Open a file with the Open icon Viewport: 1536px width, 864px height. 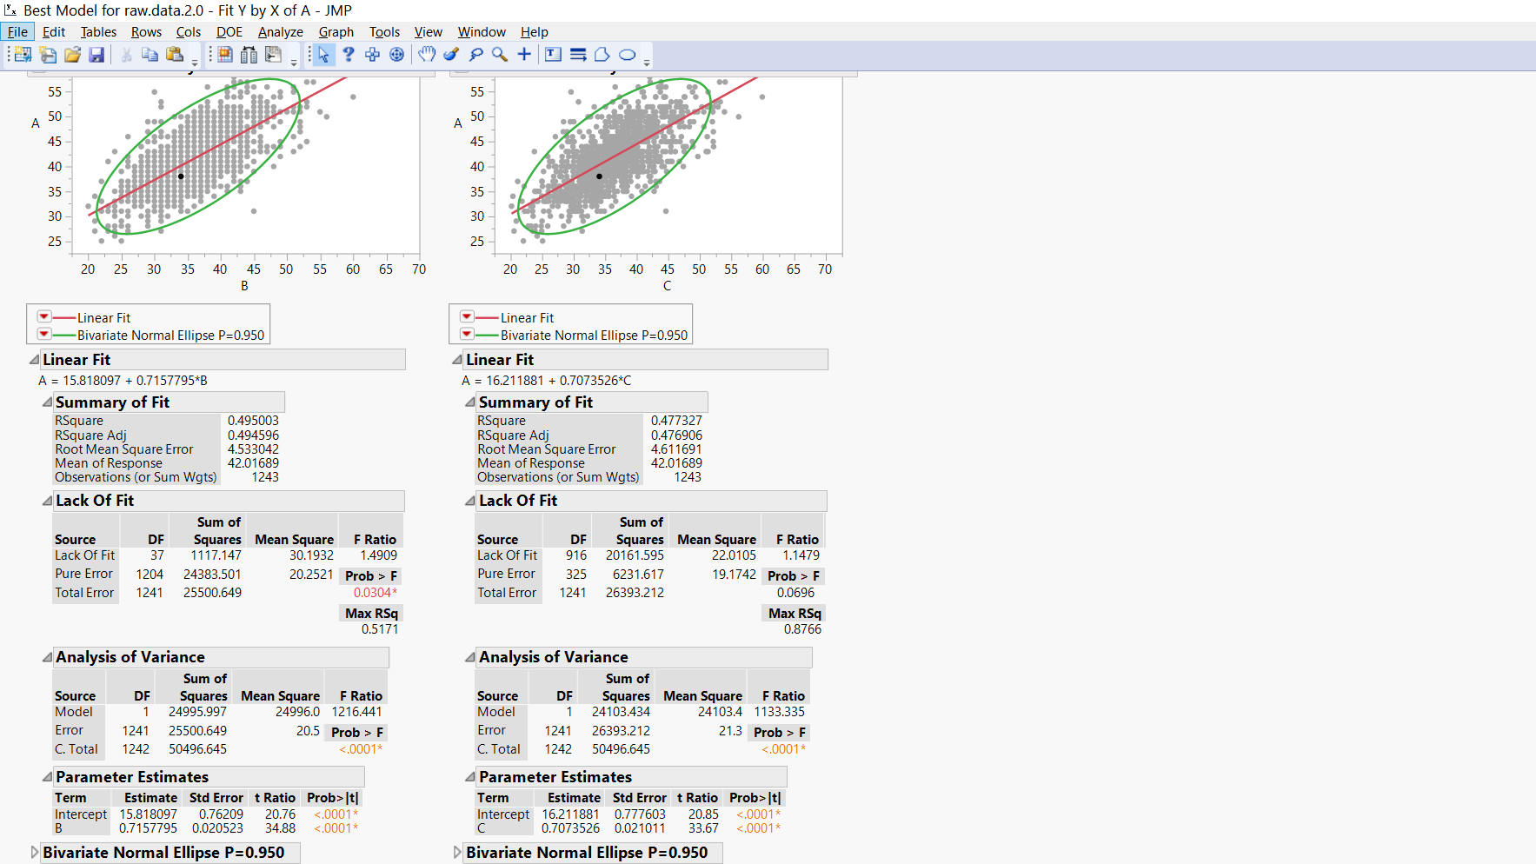tap(72, 55)
